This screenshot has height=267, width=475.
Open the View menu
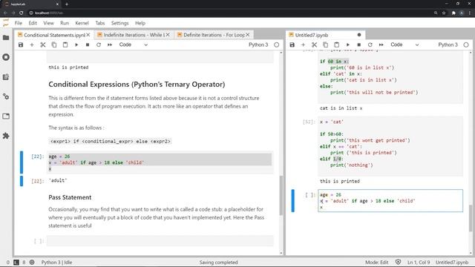pos(48,23)
